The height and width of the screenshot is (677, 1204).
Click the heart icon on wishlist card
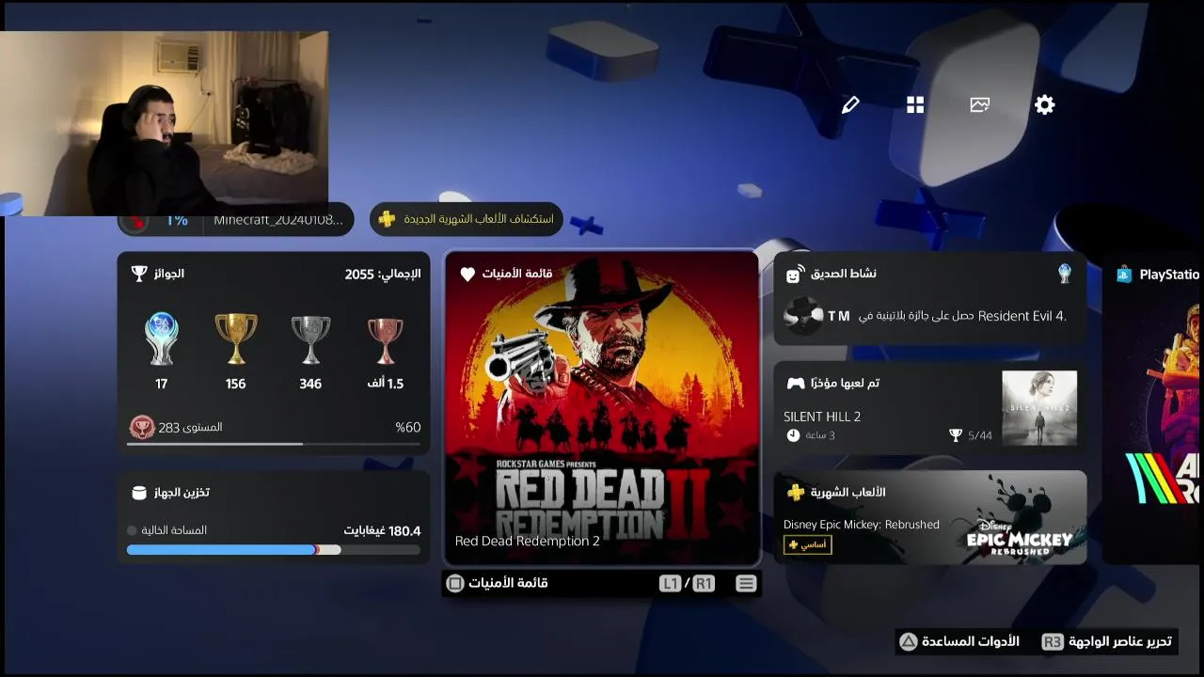pos(467,275)
